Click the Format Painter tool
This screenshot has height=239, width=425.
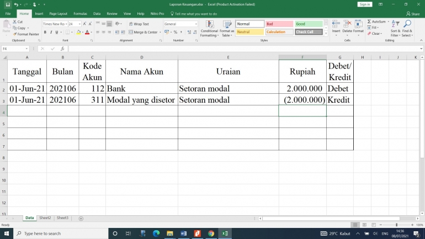click(x=25, y=34)
